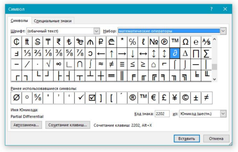
Task: Pick the Omega Ω symbol
Action: 185,42
